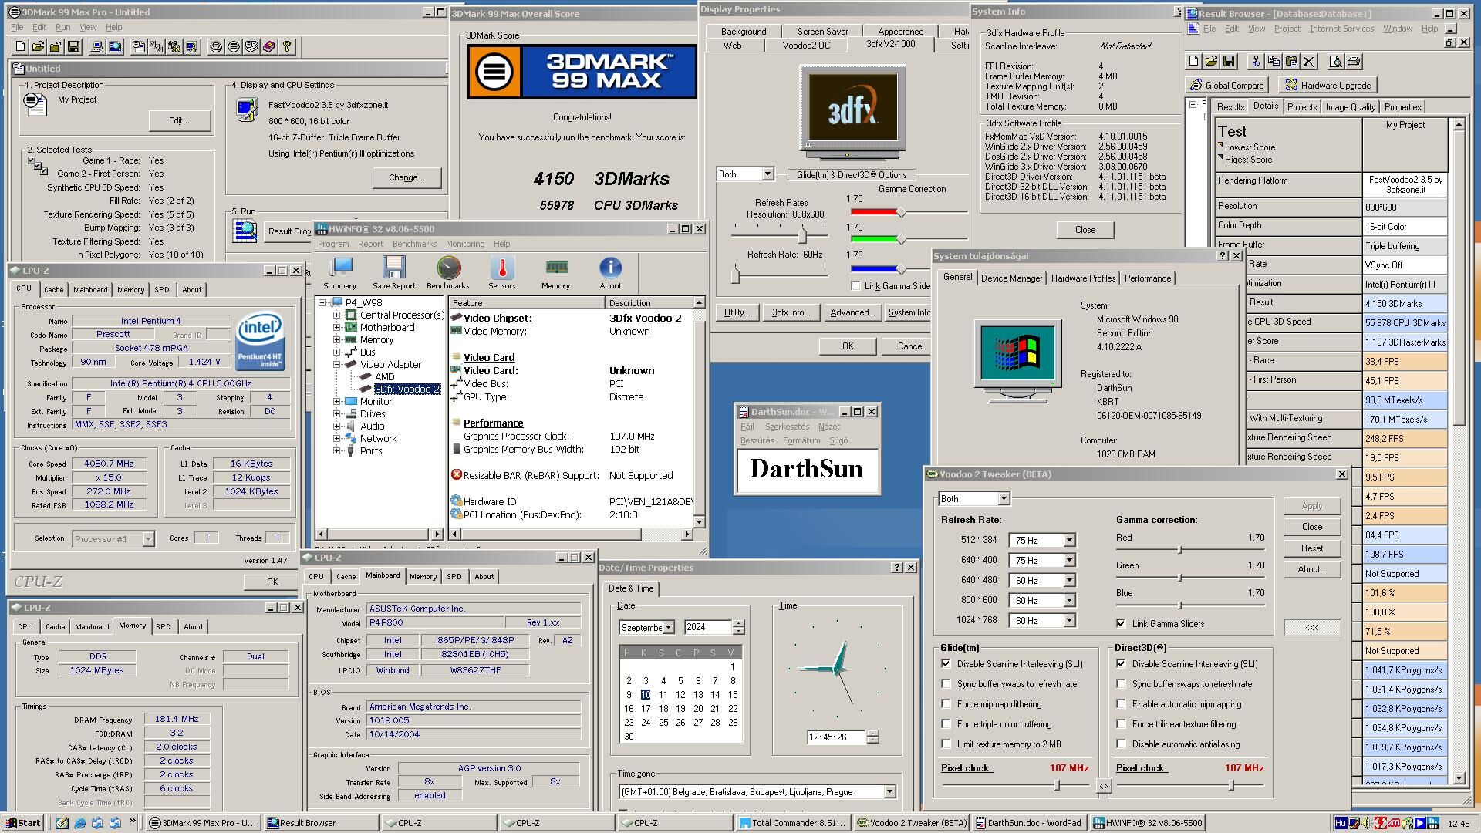
Task: Click Internet Explorer quick launch icon
Action: click(80, 823)
